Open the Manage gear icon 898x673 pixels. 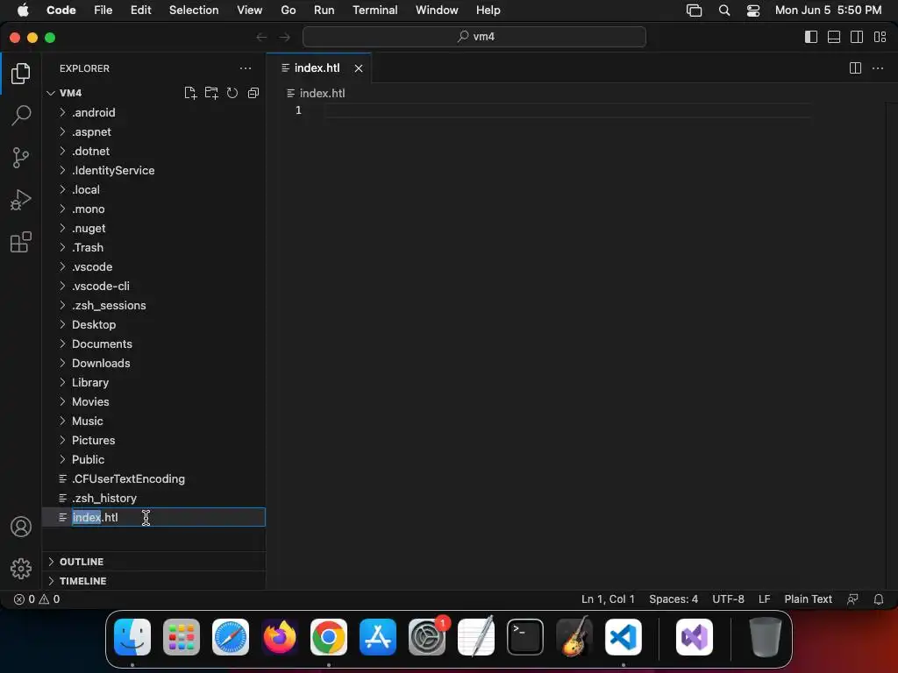pos(21,568)
